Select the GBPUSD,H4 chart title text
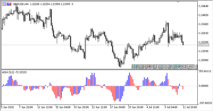 point(21,4)
